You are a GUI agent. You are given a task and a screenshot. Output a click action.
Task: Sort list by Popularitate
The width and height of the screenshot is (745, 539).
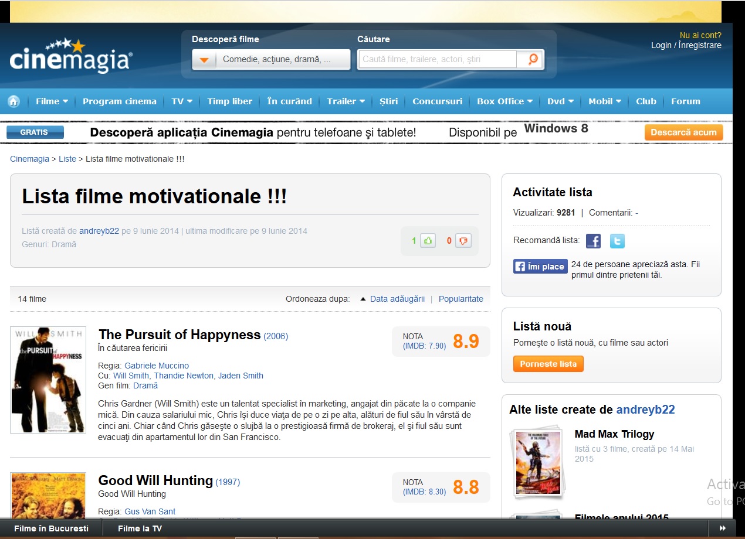coord(461,299)
